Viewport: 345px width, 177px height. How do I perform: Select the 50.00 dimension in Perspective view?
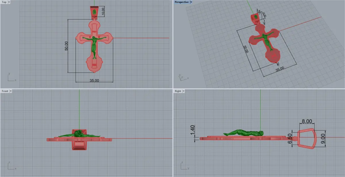tap(246, 49)
